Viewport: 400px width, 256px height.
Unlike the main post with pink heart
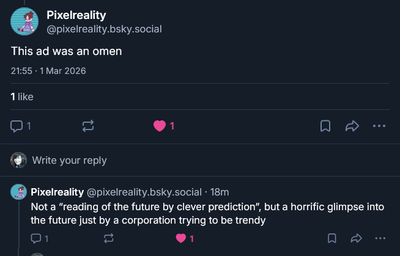click(160, 126)
